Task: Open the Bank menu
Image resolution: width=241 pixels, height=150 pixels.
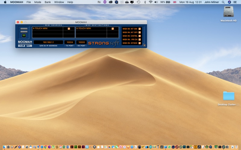Action: click(x=48, y=2)
